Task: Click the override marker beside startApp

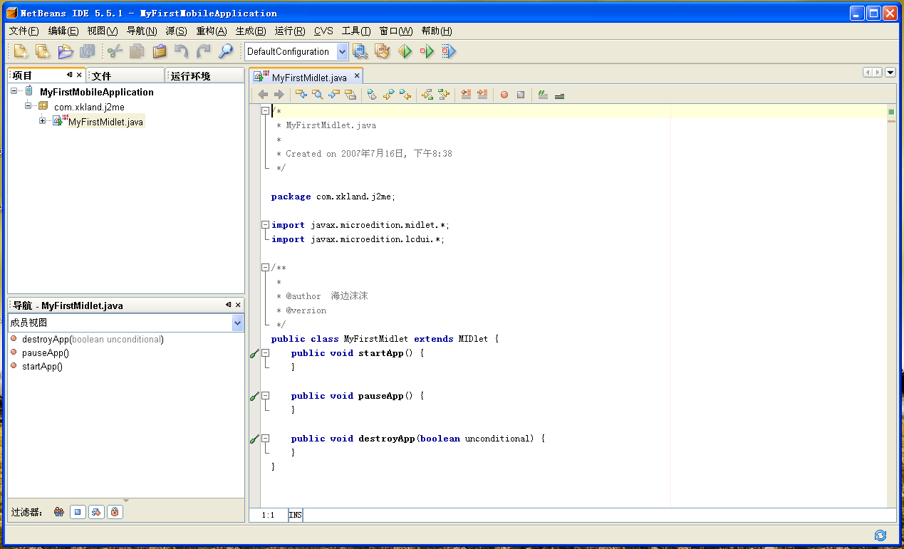Action: 254,354
